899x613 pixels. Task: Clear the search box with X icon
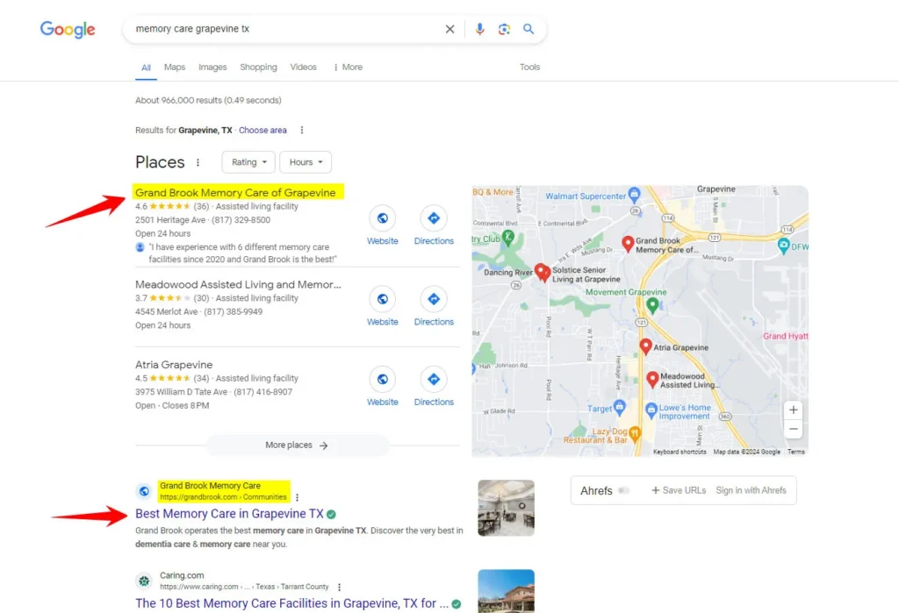[x=449, y=29]
